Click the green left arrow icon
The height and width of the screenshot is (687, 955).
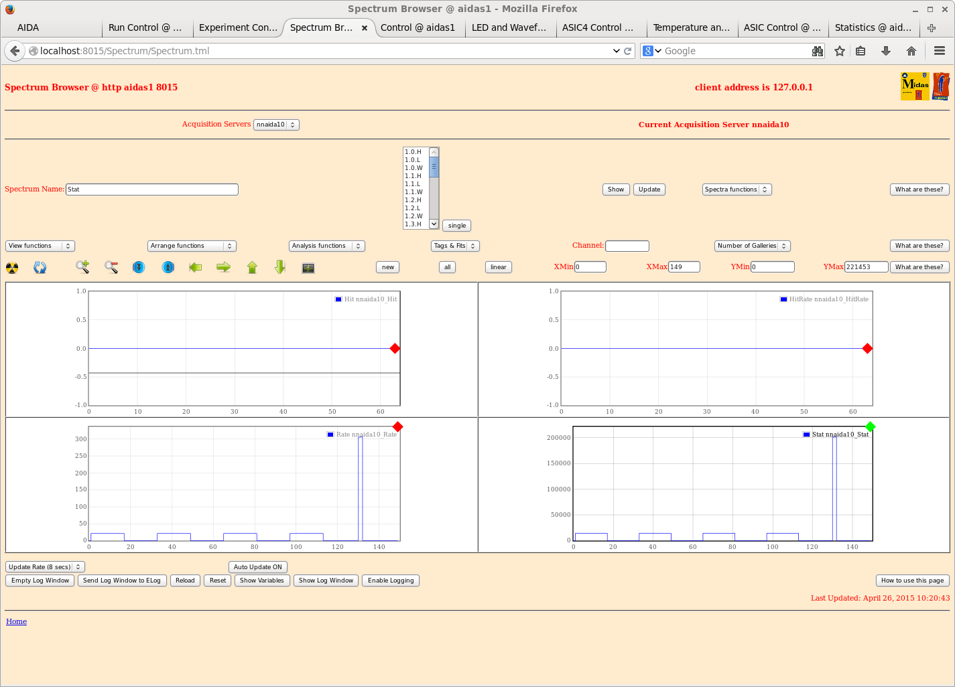pyautogui.click(x=196, y=267)
